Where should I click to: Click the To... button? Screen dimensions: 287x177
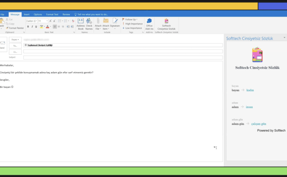pyautogui.click(x=15, y=46)
